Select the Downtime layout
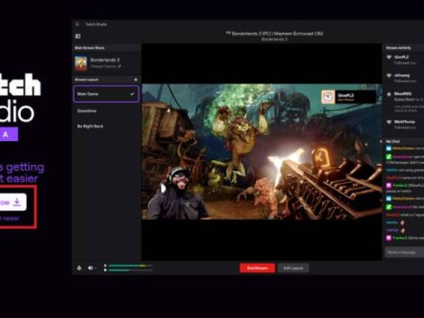424x318 pixels. (x=106, y=111)
